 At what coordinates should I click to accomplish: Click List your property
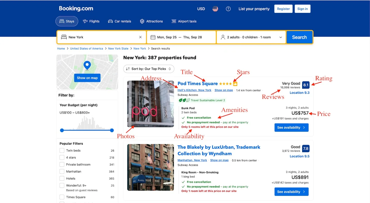[254, 9]
